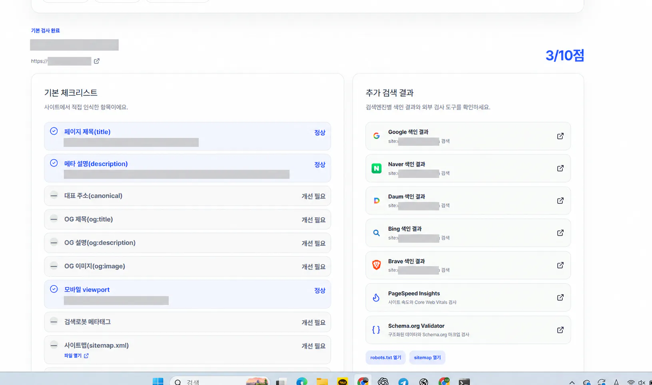
Task: Open File Explorer from the taskbar
Action: (322, 381)
